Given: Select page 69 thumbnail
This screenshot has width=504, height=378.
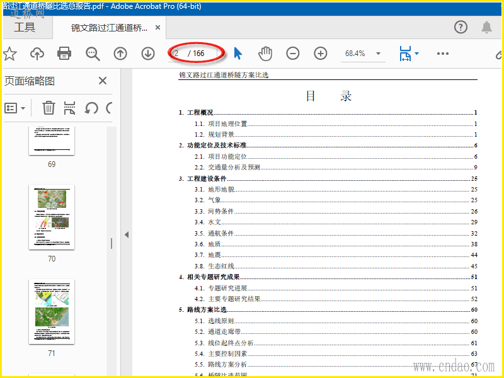Looking at the screenshot, I should 52,140.
